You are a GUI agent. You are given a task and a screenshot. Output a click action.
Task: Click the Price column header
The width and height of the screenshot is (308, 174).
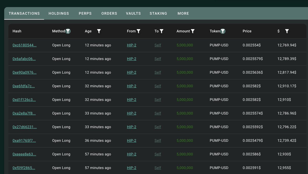click(247, 31)
